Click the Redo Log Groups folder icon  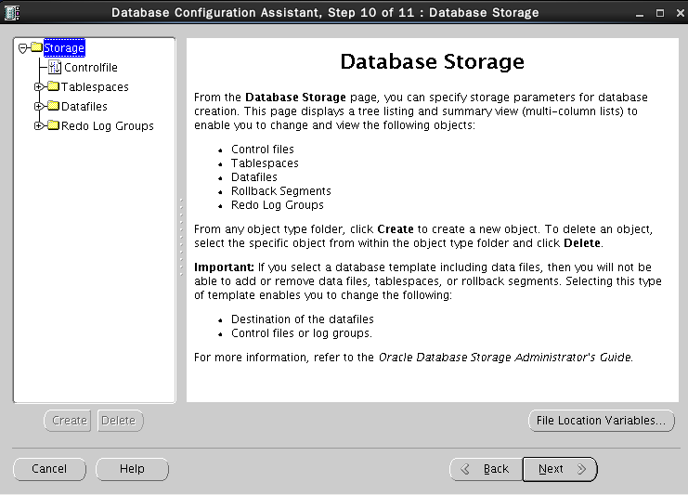click(x=53, y=126)
